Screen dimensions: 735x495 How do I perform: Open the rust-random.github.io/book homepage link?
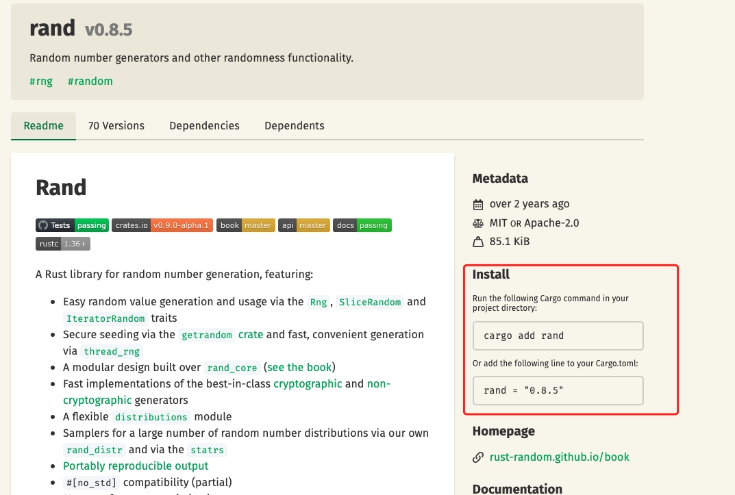point(559,457)
